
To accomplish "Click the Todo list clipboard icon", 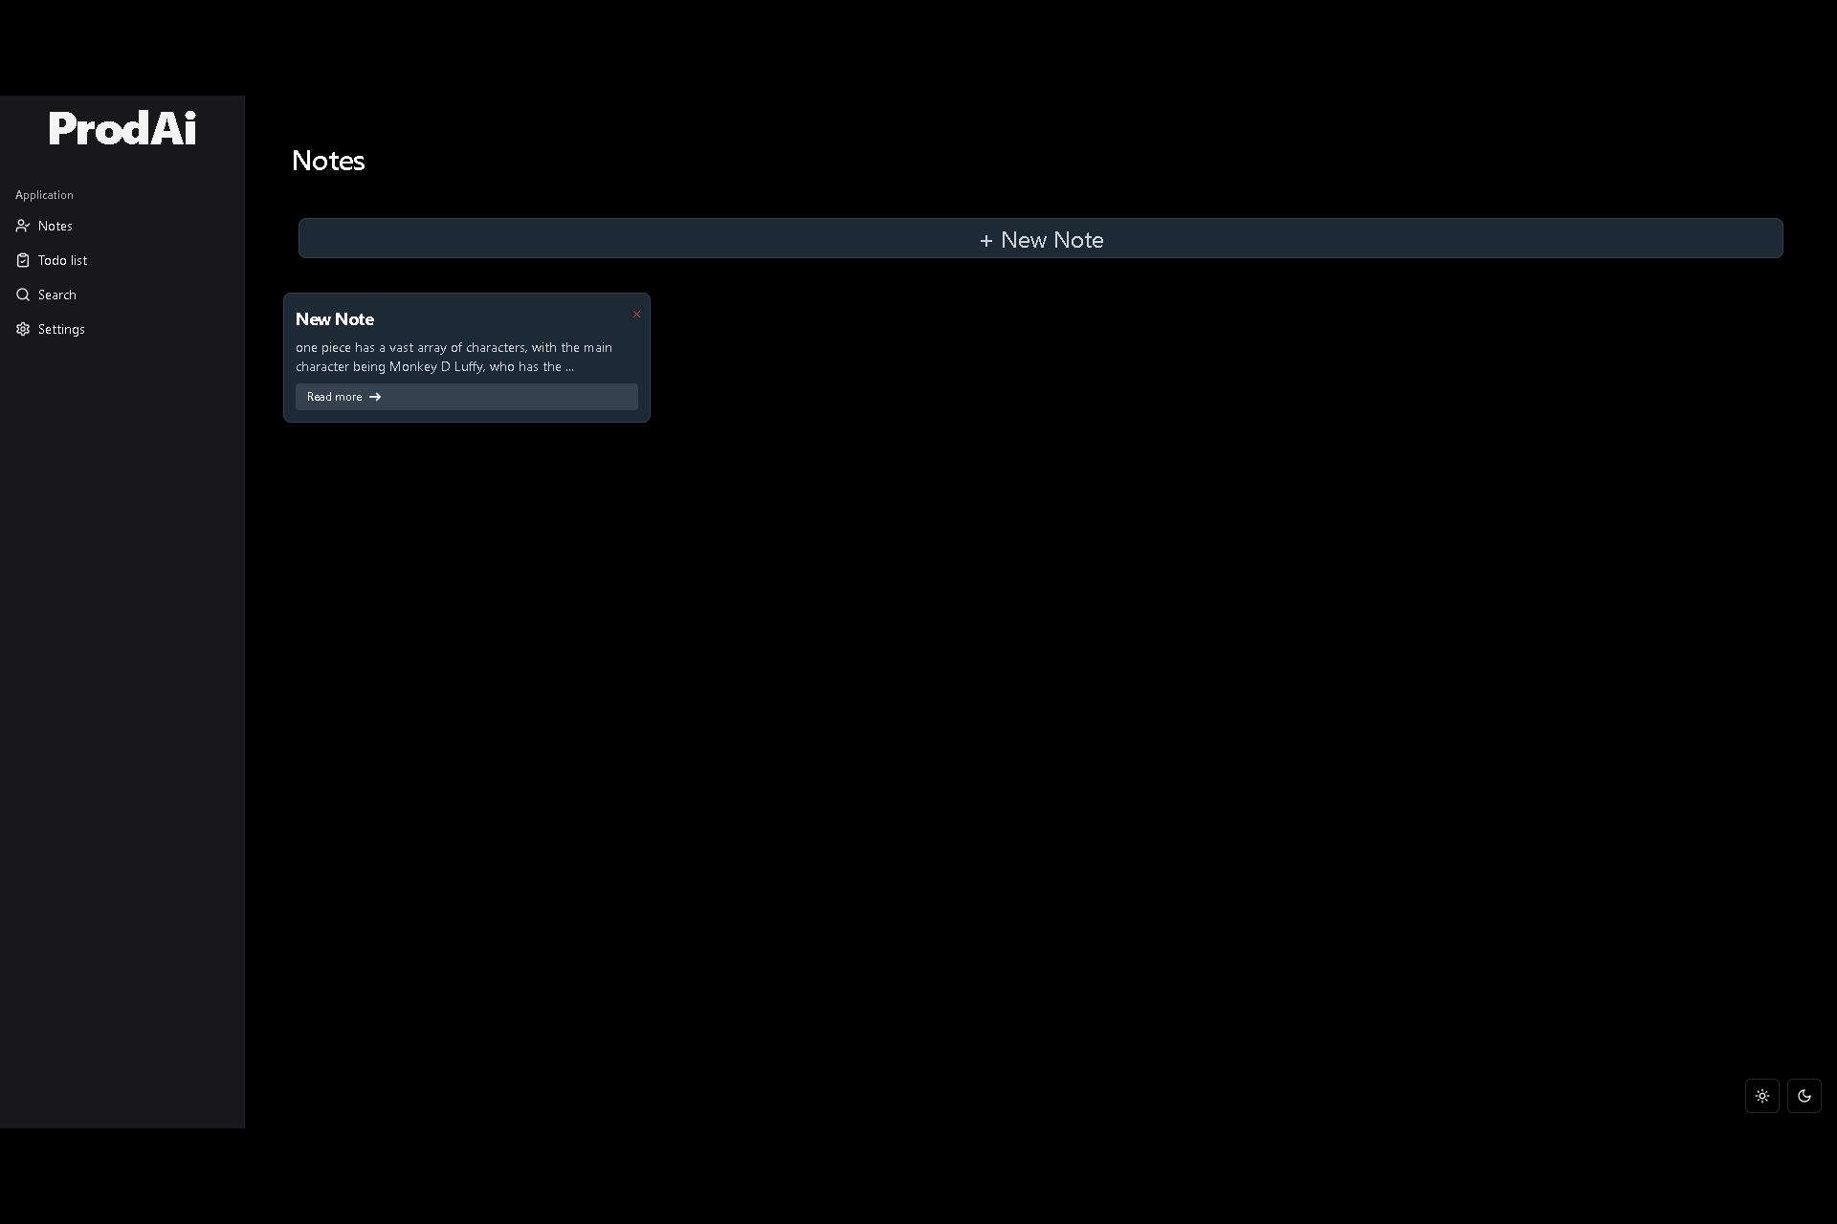I will (x=23, y=260).
